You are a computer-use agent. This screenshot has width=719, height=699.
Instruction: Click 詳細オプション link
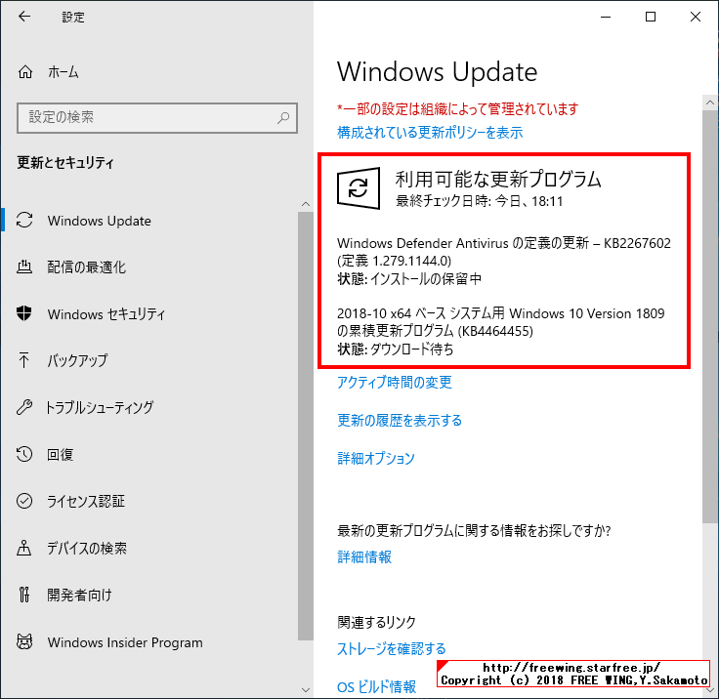click(x=375, y=458)
